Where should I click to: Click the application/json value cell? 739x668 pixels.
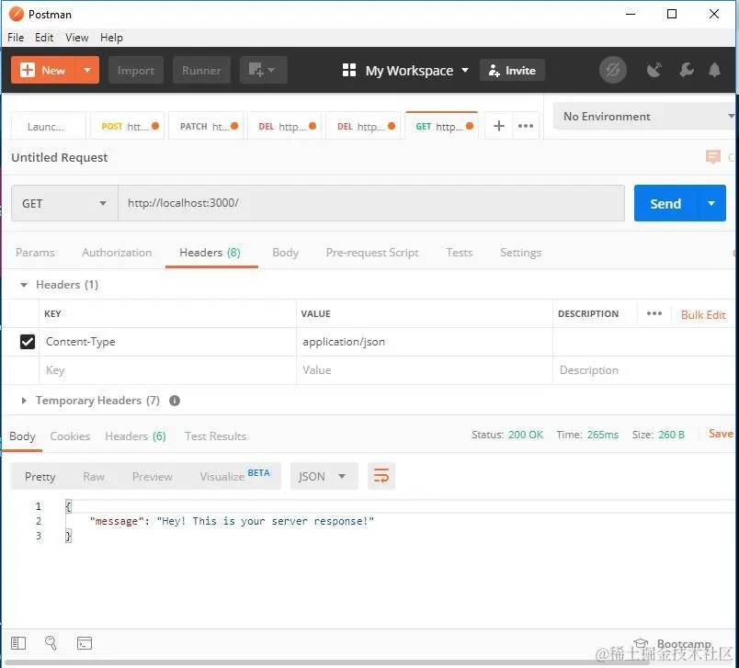(x=424, y=342)
